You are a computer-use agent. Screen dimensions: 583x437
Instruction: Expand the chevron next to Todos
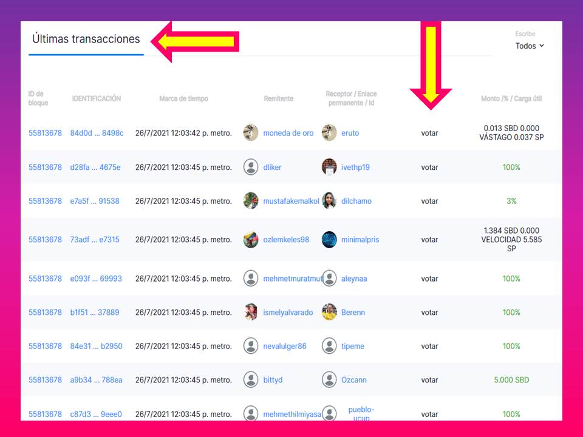pos(542,46)
